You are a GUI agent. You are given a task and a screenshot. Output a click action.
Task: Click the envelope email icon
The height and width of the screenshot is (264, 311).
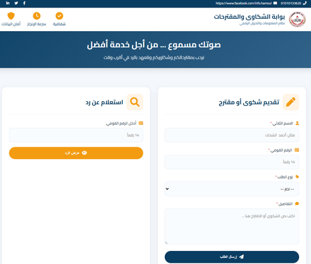[275, 3]
